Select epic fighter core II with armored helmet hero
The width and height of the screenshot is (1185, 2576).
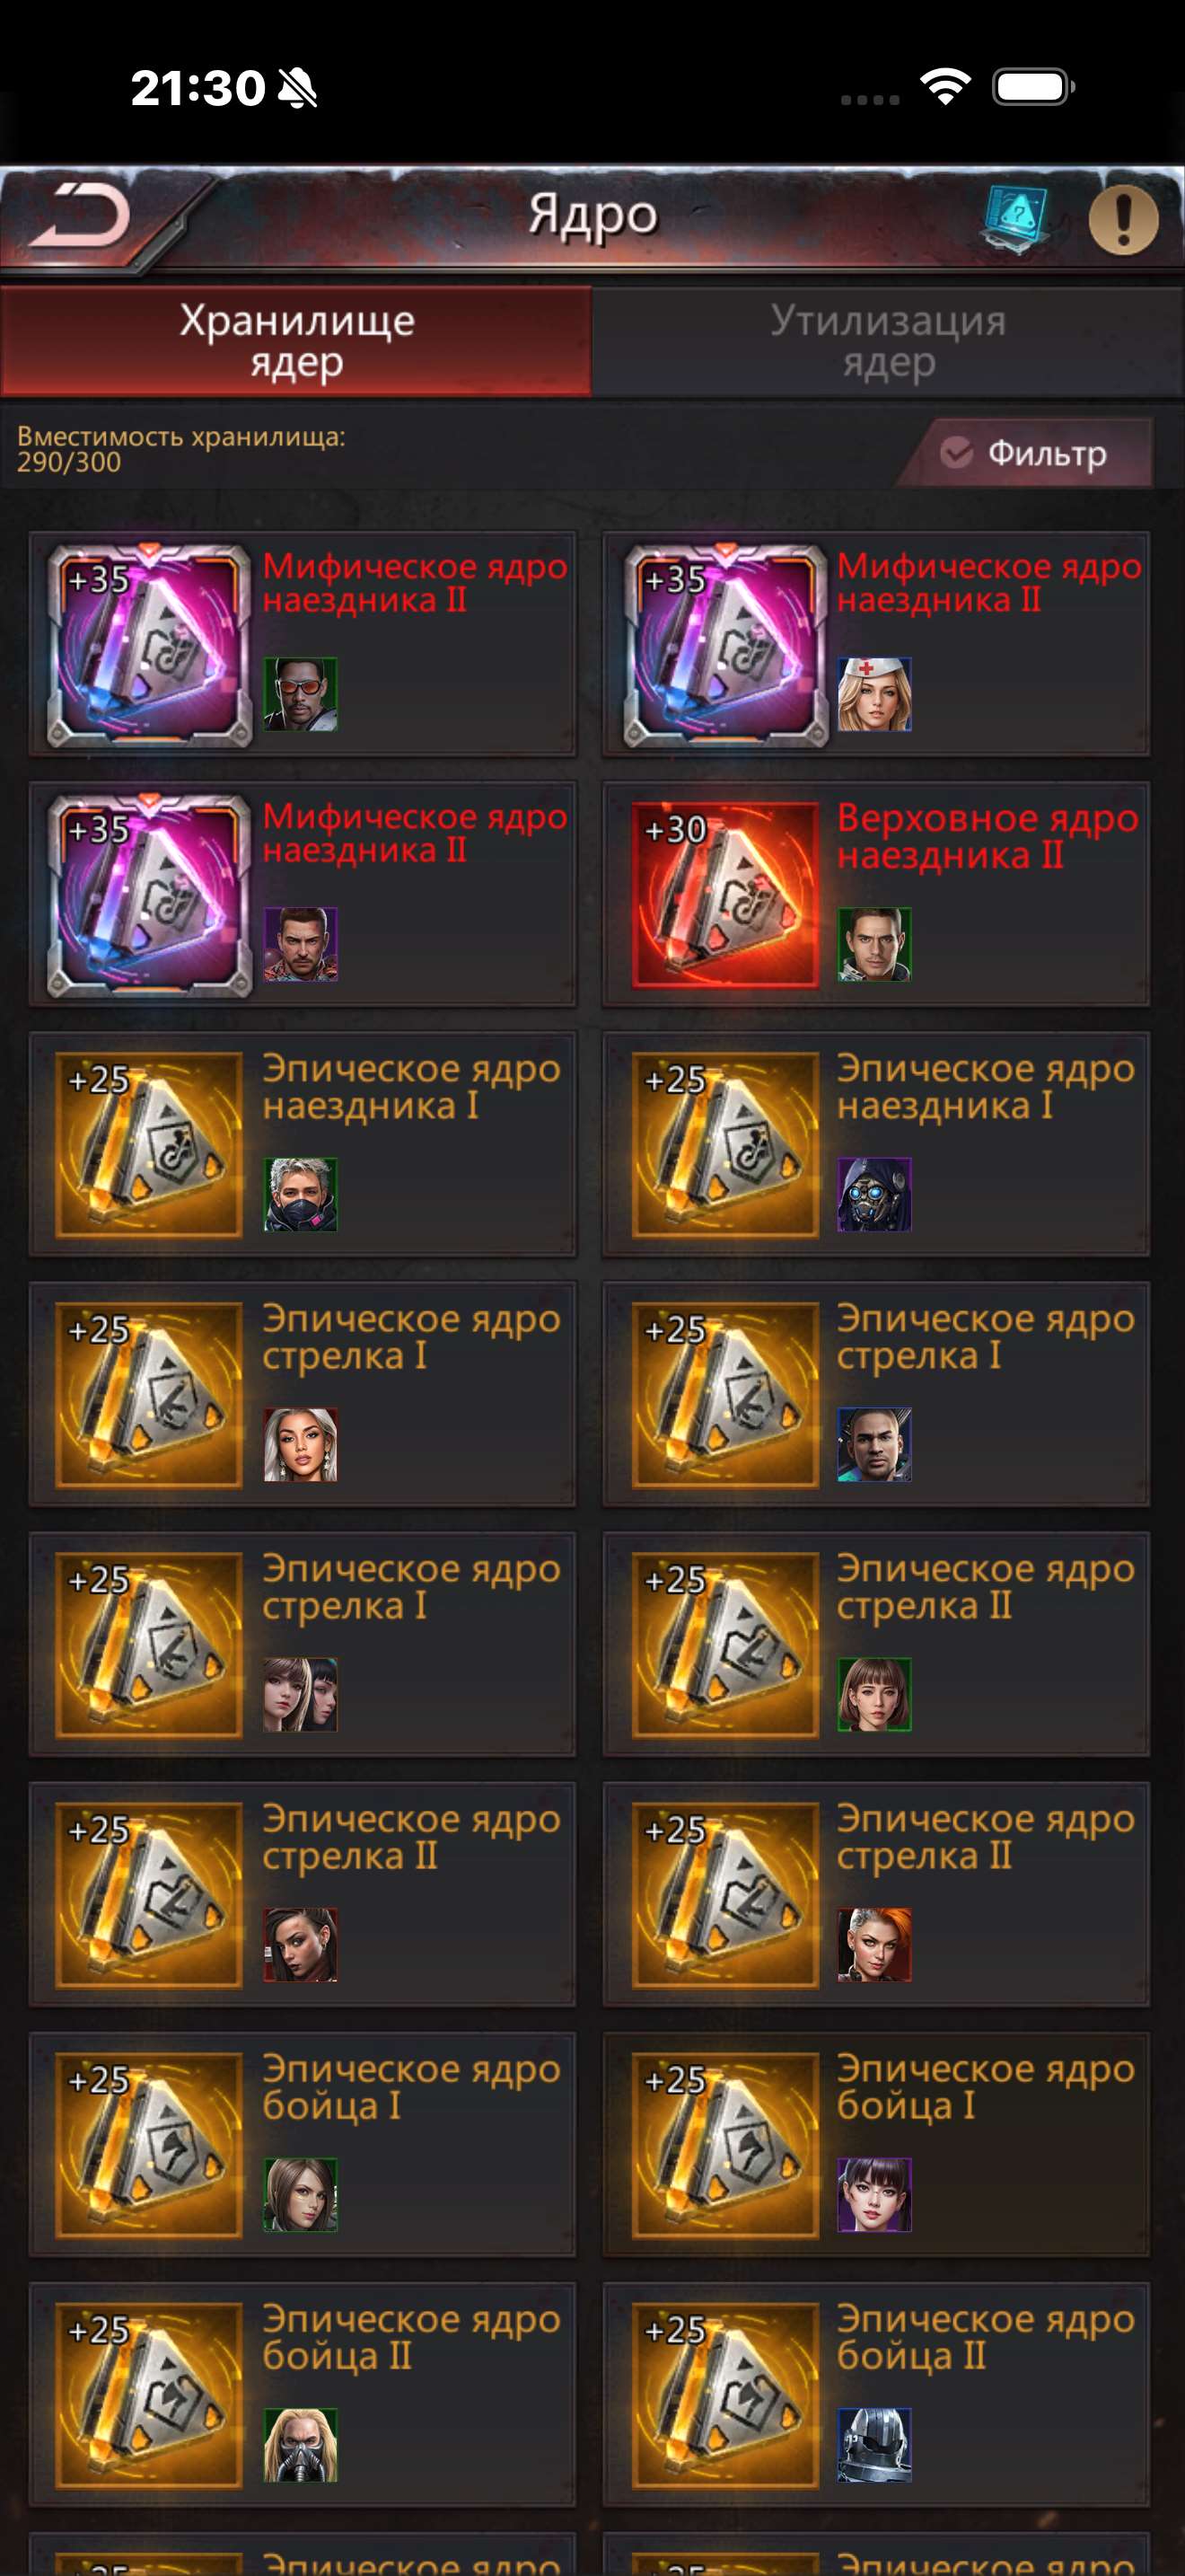point(875,2394)
